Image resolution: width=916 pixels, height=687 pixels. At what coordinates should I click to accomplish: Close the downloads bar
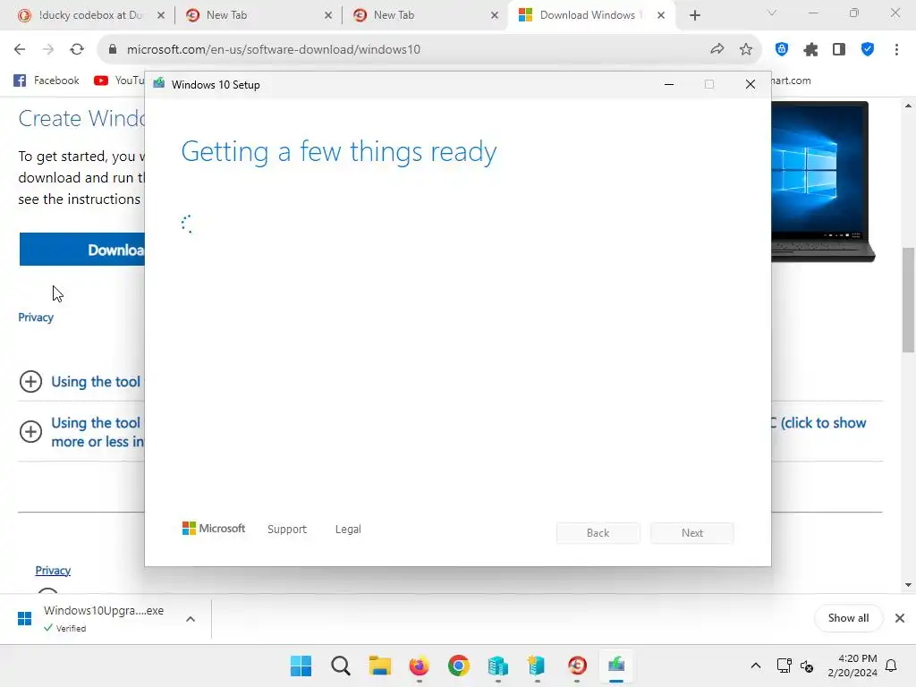900,618
